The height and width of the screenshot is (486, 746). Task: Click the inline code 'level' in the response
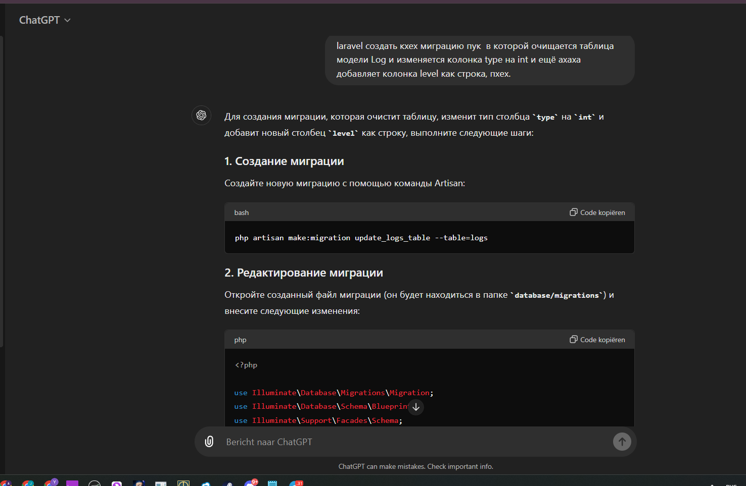click(x=344, y=133)
